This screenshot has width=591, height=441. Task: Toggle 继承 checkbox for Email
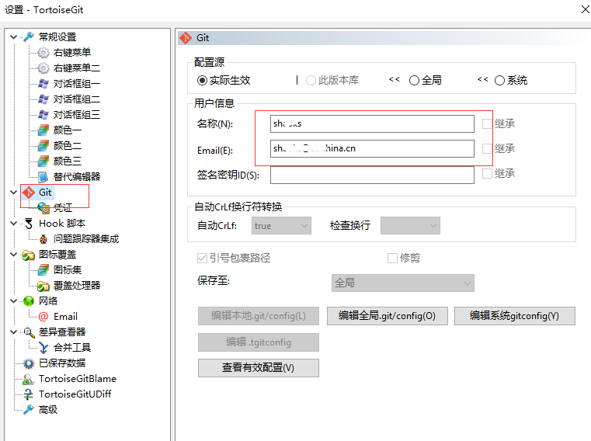pyautogui.click(x=488, y=148)
